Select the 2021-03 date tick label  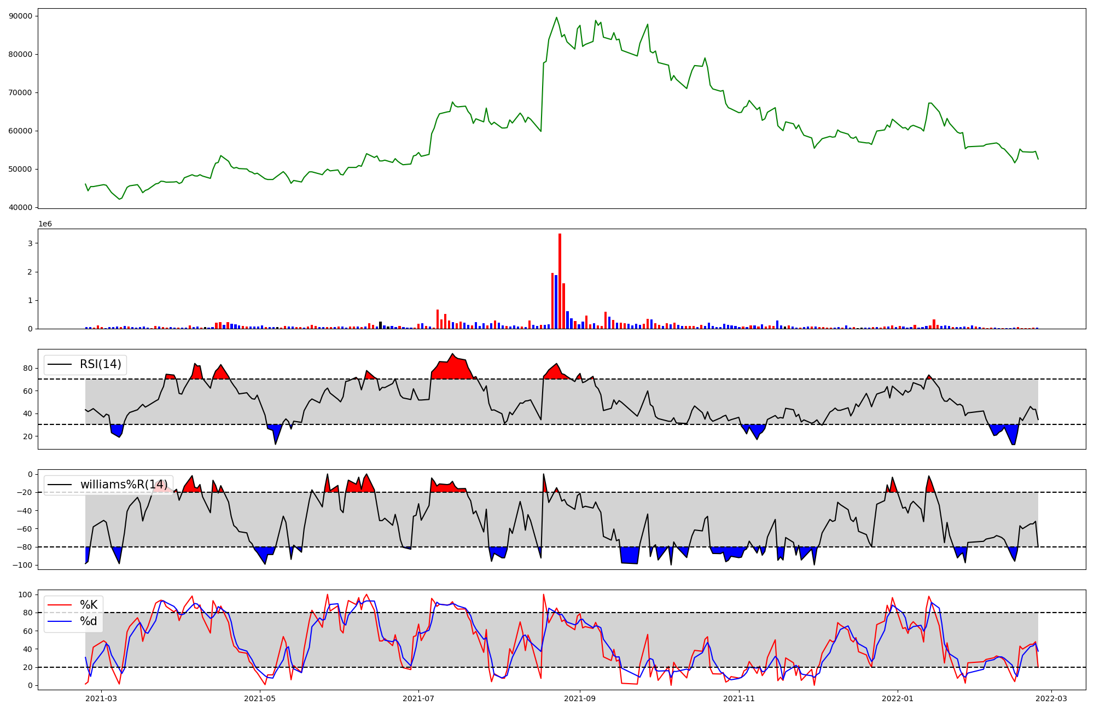[x=101, y=698]
